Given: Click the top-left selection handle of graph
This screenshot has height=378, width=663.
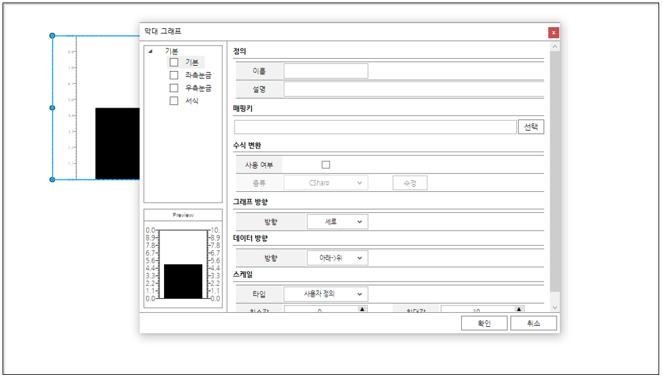Looking at the screenshot, I should point(53,36).
